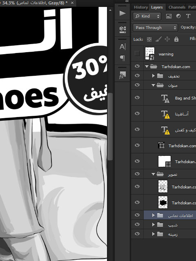Hide the Tarhdokan.com group
The height and width of the screenshot is (261, 196).
(x=137, y=66)
